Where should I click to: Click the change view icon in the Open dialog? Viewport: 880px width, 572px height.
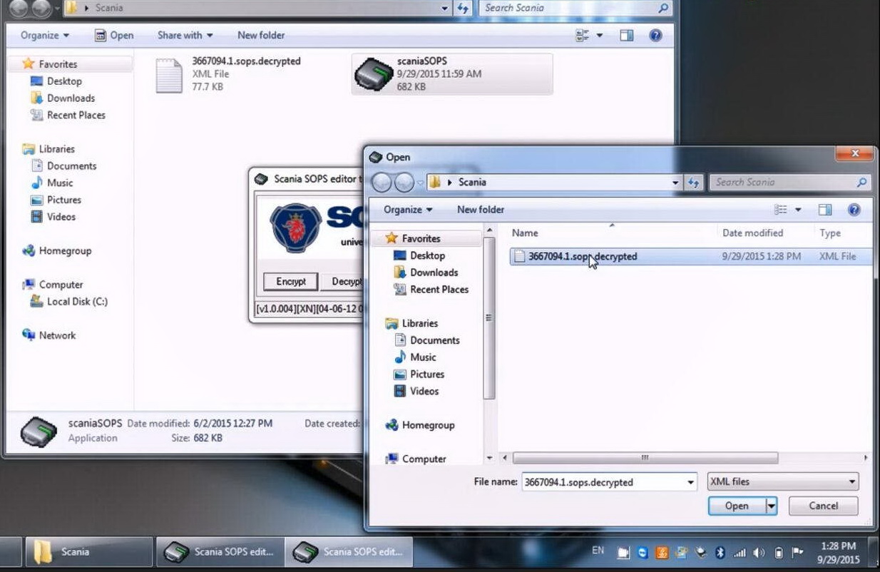(781, 210)
